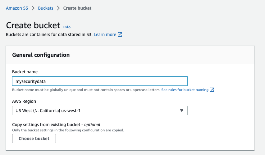The height and width of the screenshot is (155, 265).
Task: Open the Info link next to heading
Action: (67, 27)
